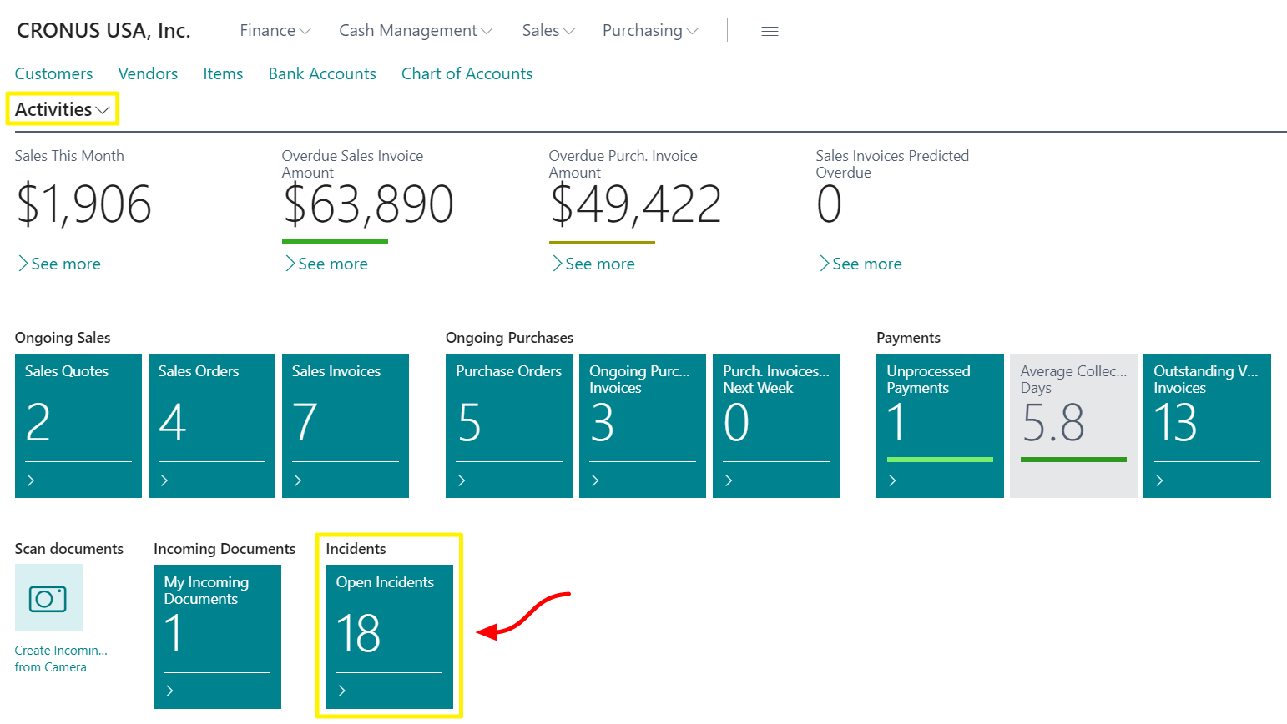1287x724 pixels.
Task: Open the hamburger menu icon in top navigation
Action: (770, 31)
